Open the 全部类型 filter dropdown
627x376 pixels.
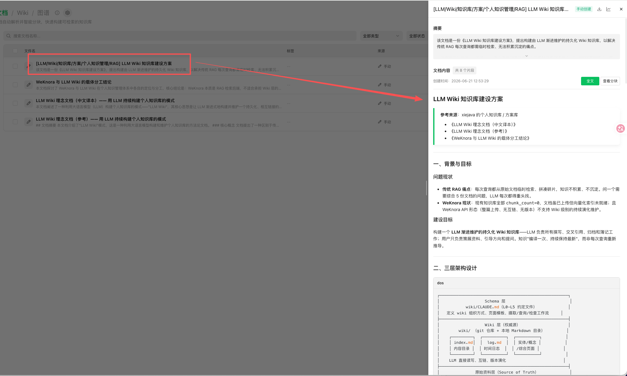[x=381, y=36]
